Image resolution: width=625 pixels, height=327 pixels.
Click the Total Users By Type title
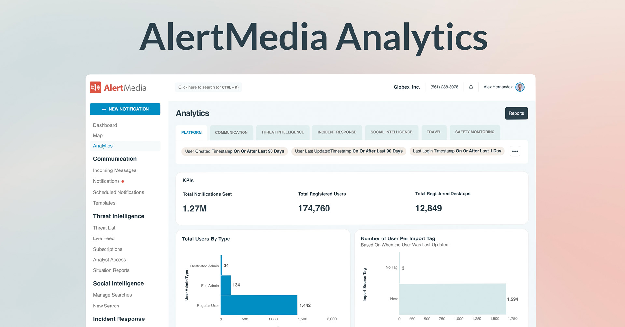206,239
